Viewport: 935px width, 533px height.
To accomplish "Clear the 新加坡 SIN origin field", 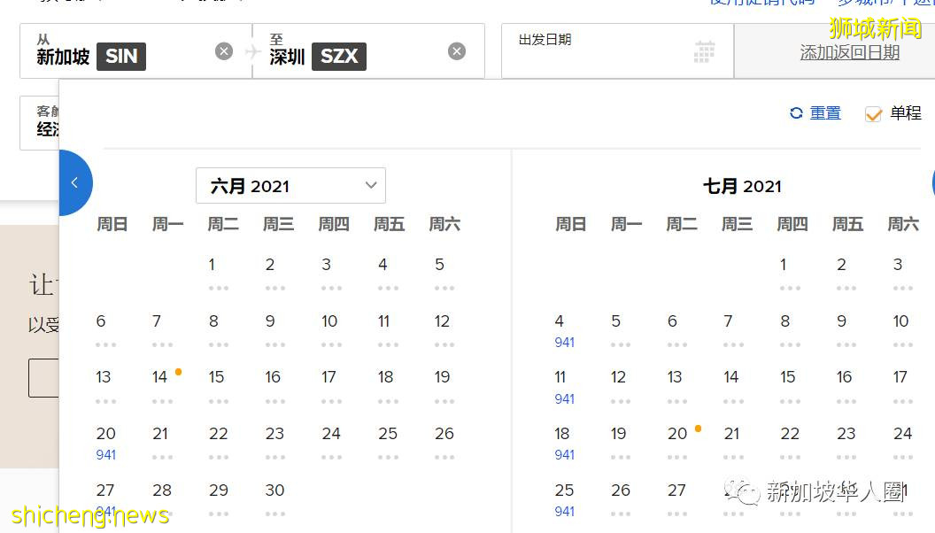I will [223, 50].
